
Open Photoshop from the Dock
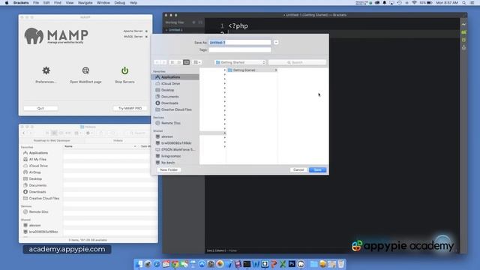(x=292, y=264)
